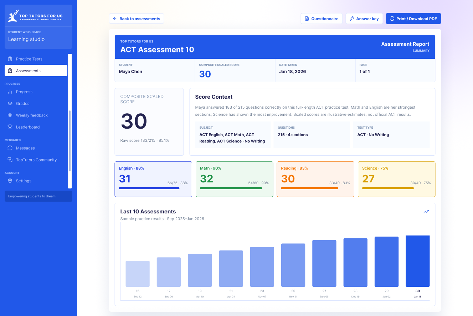
Task: Open TopTutors Community
Action: point(36,160)
